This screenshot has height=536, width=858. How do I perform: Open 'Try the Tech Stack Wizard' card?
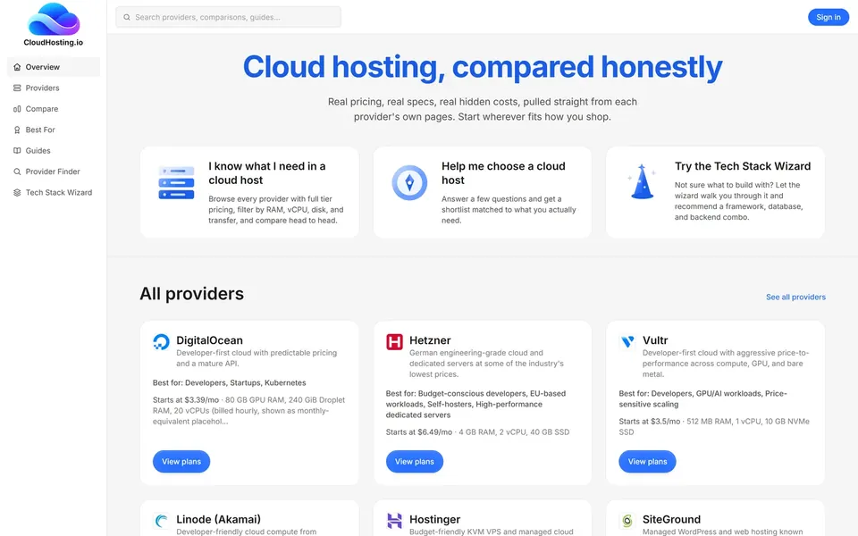click(x=715, y=192)
